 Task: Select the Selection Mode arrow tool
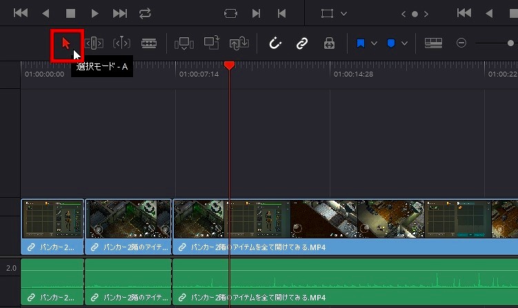(x=66, y=43)
